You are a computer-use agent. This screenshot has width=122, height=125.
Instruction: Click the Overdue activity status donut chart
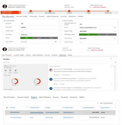[15, 81]
